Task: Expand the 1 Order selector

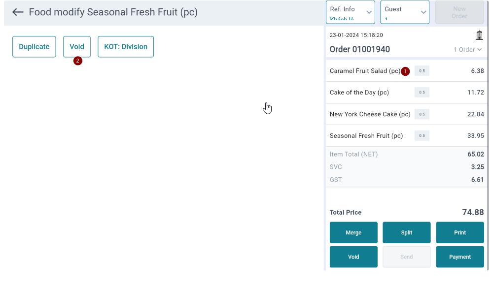Action: point(467,50)
